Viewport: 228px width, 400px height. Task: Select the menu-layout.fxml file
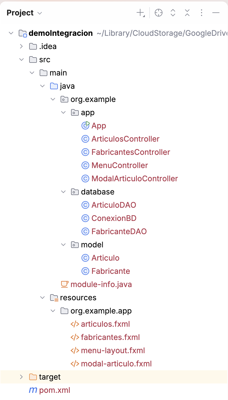(113, 350)
